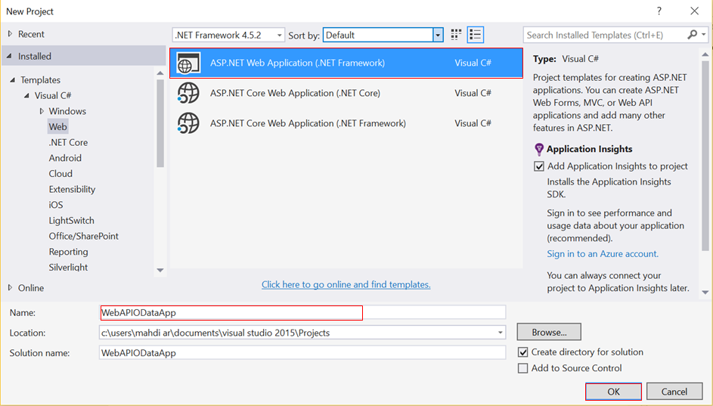Screen dimensions: 713x406
Task: Click ASP.NET Core (.NET Framework) template globe icon
Action: pyautogui.click(x=188, y=123)
